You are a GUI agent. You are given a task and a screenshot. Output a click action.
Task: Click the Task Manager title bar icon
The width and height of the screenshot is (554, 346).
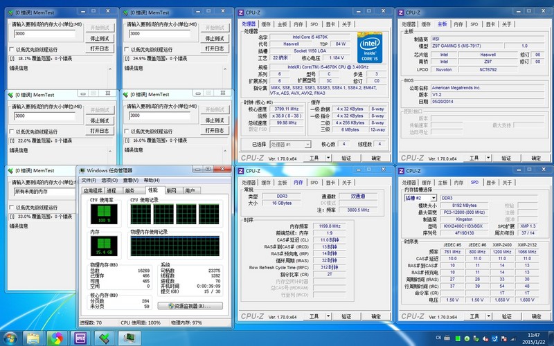82,170
